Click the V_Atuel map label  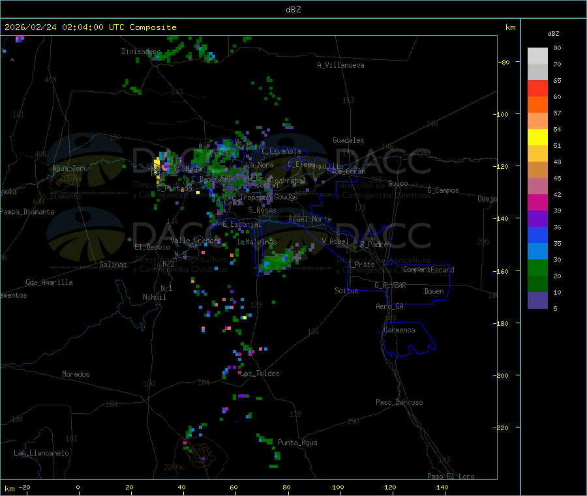tap(335, 241)
